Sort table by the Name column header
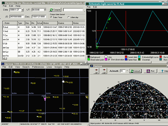The width and height of the screenshot is (168, 126). tap(10, 23)
